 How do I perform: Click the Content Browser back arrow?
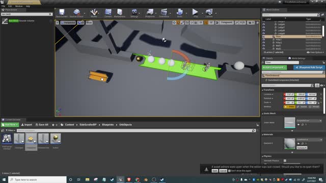53,125
